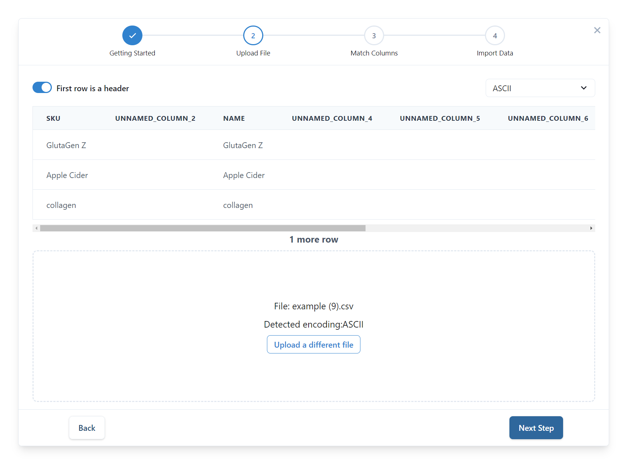Click Upload a different file button
Viewport: 627px width, 464px height.
[314, 344]
